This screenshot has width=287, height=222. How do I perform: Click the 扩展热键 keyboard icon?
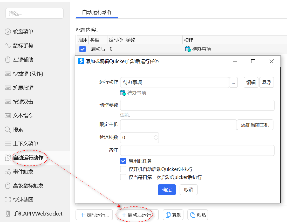point(8,88)
